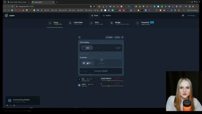Image resolution: width=202 pixels, height=114 pixels.
Task: Open swap settings icon beside slippage
Action: coord(122,37)
